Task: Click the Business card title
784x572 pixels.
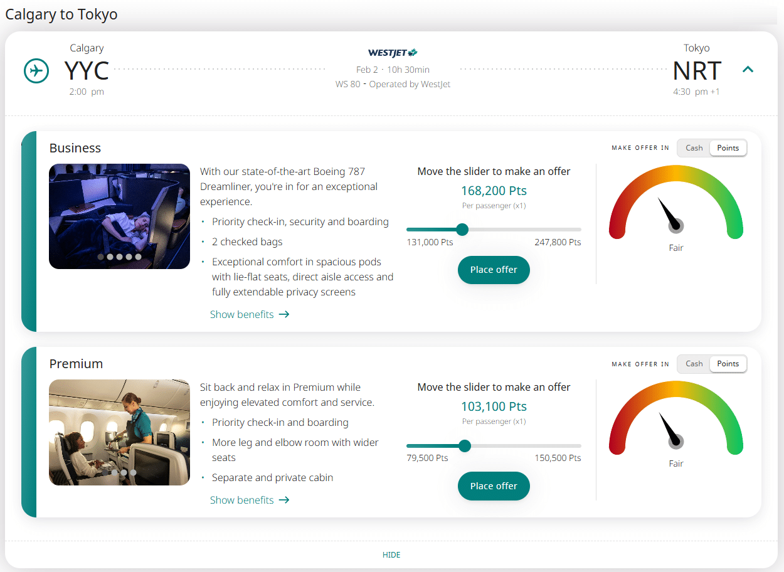Action: [x=75, y=148]
